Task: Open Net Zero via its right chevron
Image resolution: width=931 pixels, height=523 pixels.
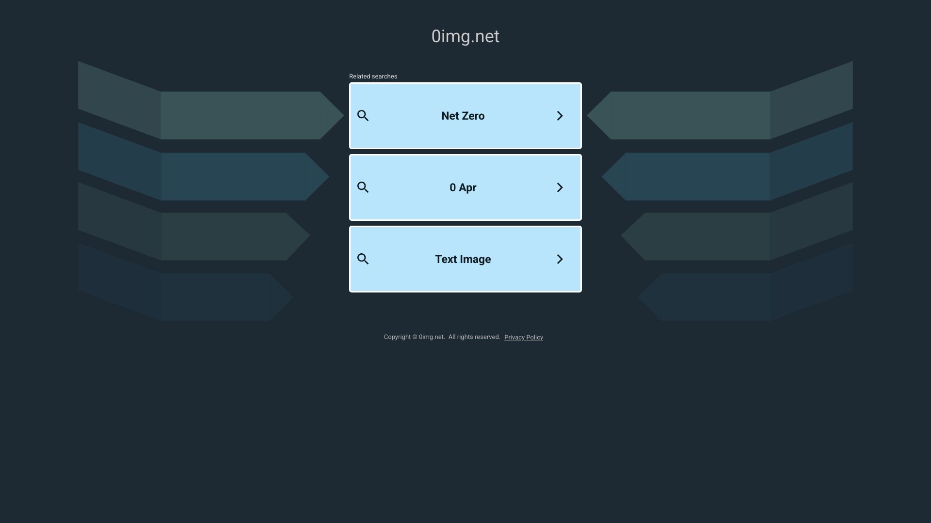Action: pyautogui.click(x=560, y=116)
